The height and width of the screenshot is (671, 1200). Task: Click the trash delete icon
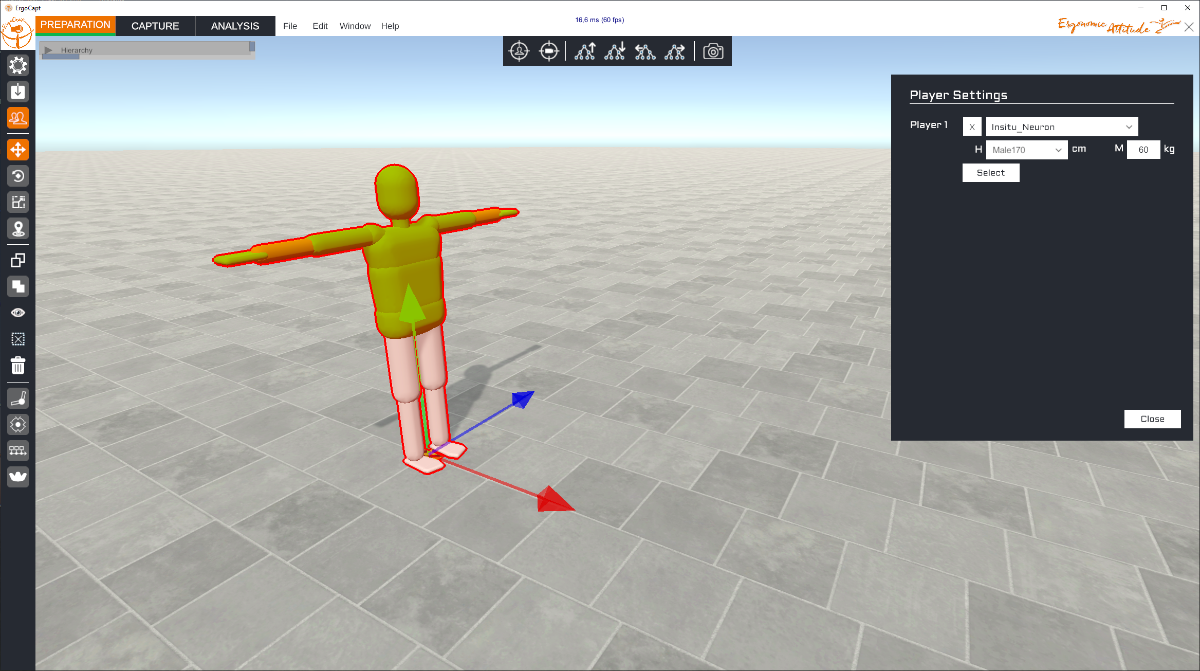pyautogui.click(x=18, y=366)
